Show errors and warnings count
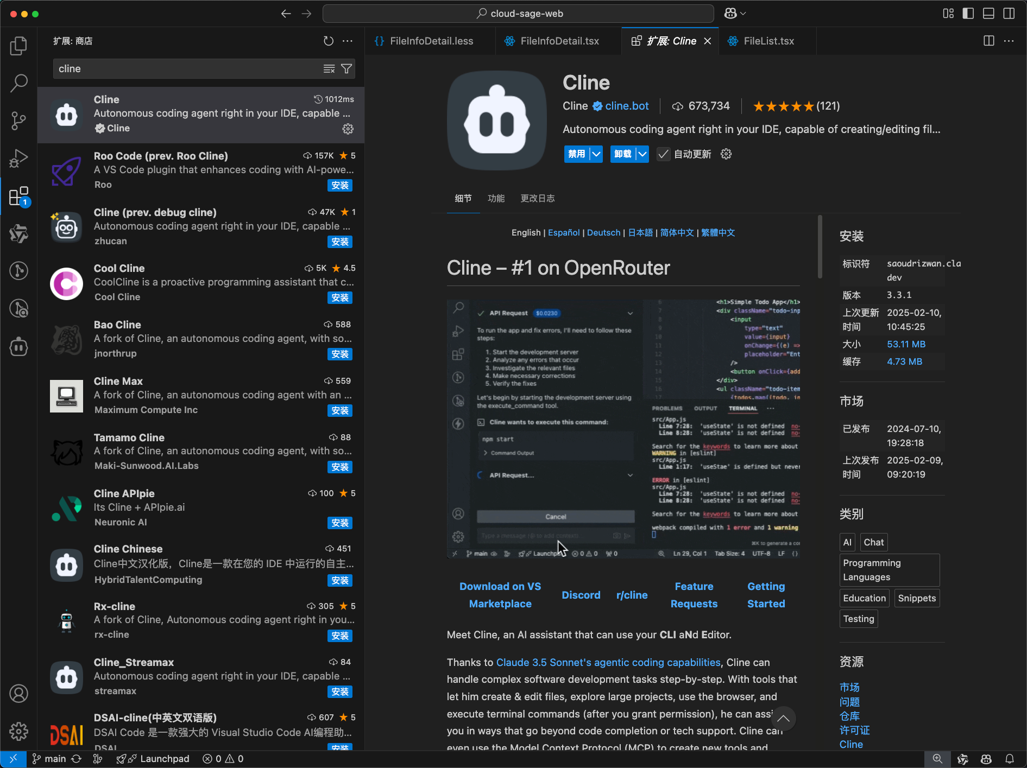Viewport: 1027px width, 768px height. point(223,759)
